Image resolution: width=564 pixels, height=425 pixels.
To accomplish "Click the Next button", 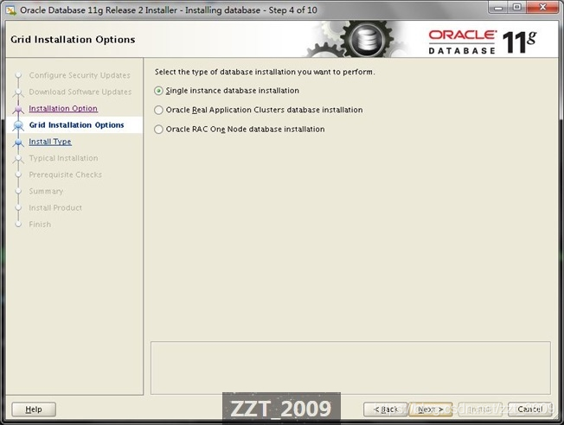I will (430, 409).
